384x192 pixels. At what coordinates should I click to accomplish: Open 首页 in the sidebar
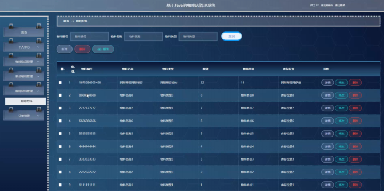23,33
